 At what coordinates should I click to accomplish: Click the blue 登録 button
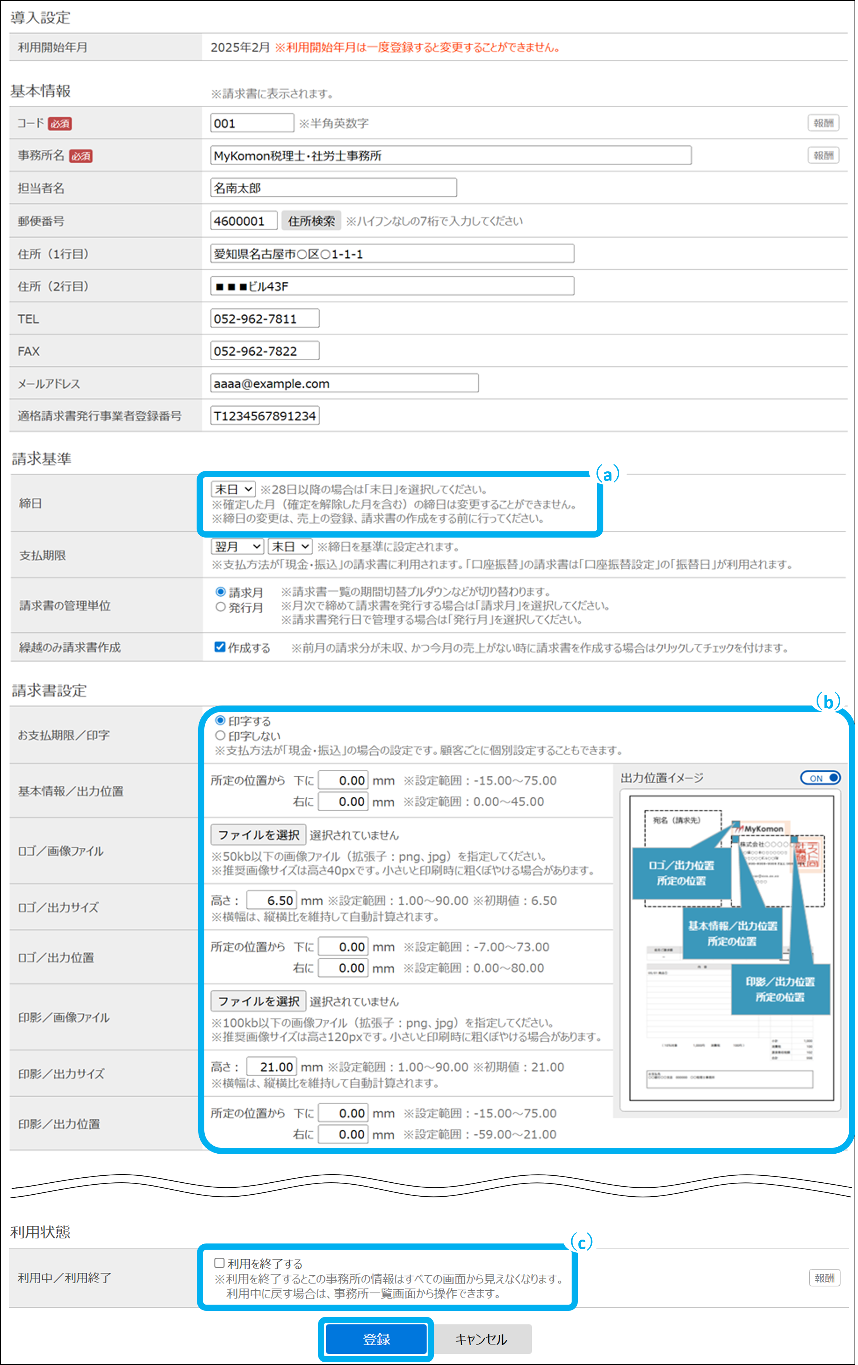tap(376, 1339)
